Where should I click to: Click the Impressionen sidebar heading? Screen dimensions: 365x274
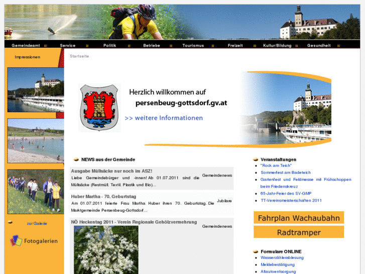click(28, 57)
